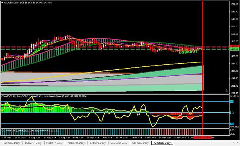Click the 1649.20 price scale label
Viewport: 240px width, 146px height.
234,19
